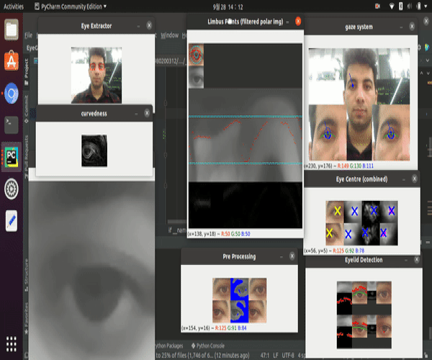The height and width of the screenshot is (360, 432).
Task: Click the read-only lock icon in PyCharm status bar
Action: pyautogui.click(x=426, y=355)
